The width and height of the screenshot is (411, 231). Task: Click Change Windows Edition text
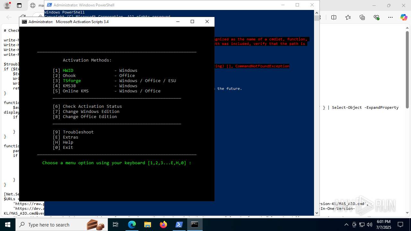91,111
